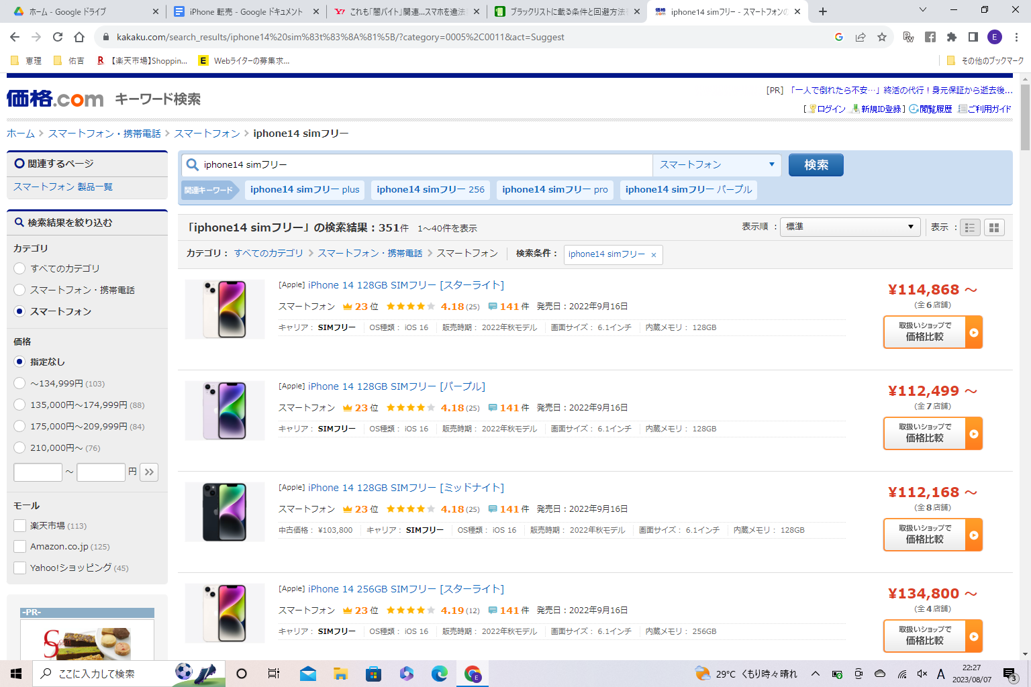The image size is (1031, 687).
Task: Select price range 210,000円～
Action: pyautogui.click(x=19, y=447)
